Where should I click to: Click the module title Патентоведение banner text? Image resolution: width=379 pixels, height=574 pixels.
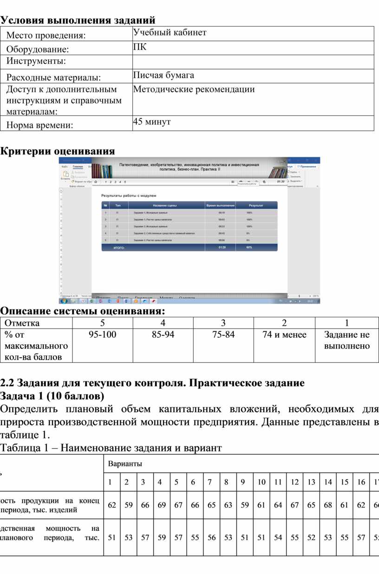point(189,167)
